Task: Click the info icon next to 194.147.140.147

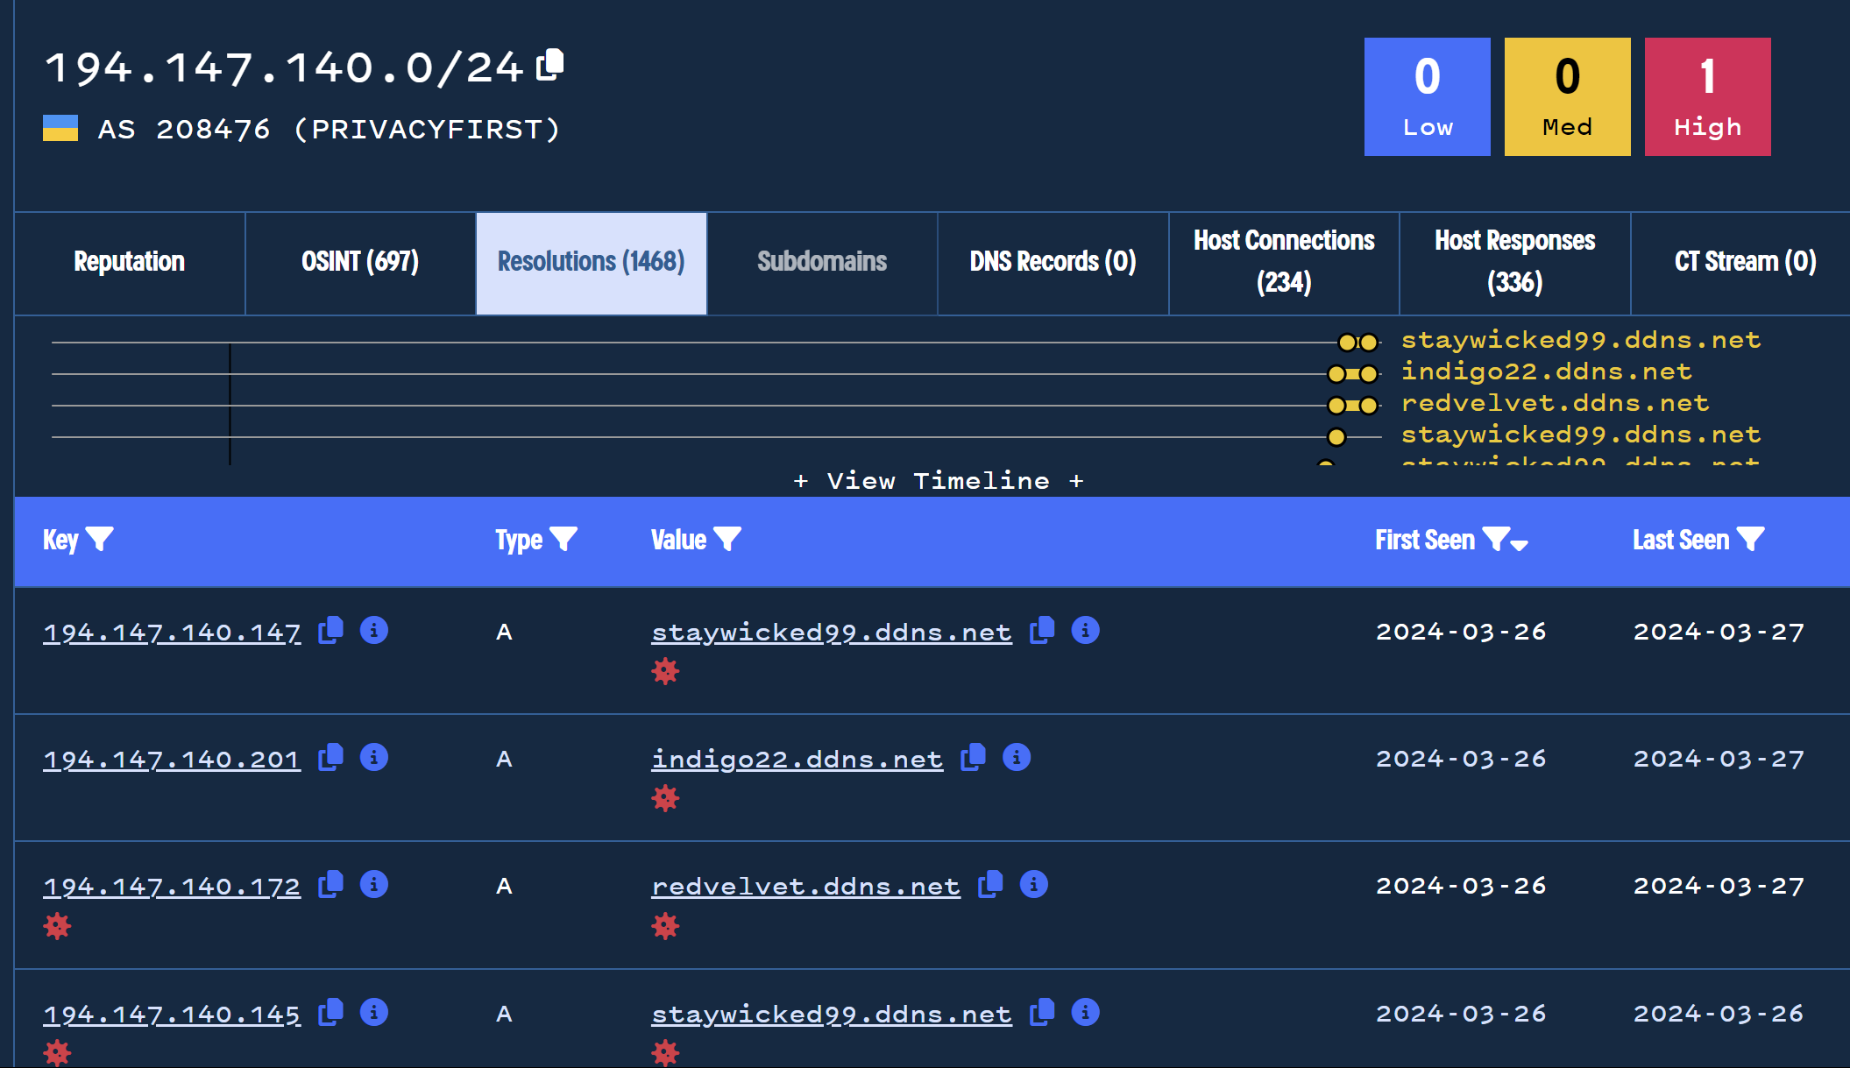Action: 376,632
